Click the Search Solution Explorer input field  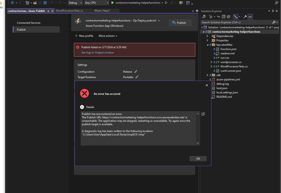coord(237,22)
